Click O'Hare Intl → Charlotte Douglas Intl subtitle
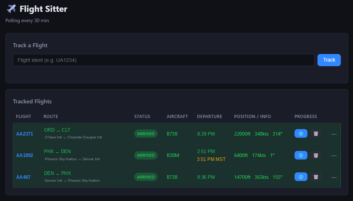 [74, 137]
